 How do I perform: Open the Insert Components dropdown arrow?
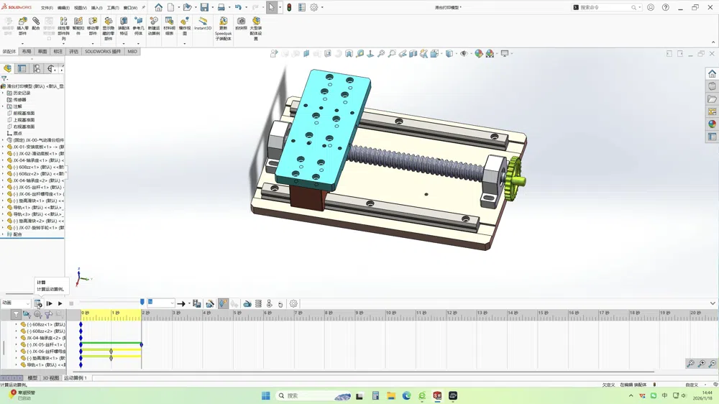click(x=22, y=44)
